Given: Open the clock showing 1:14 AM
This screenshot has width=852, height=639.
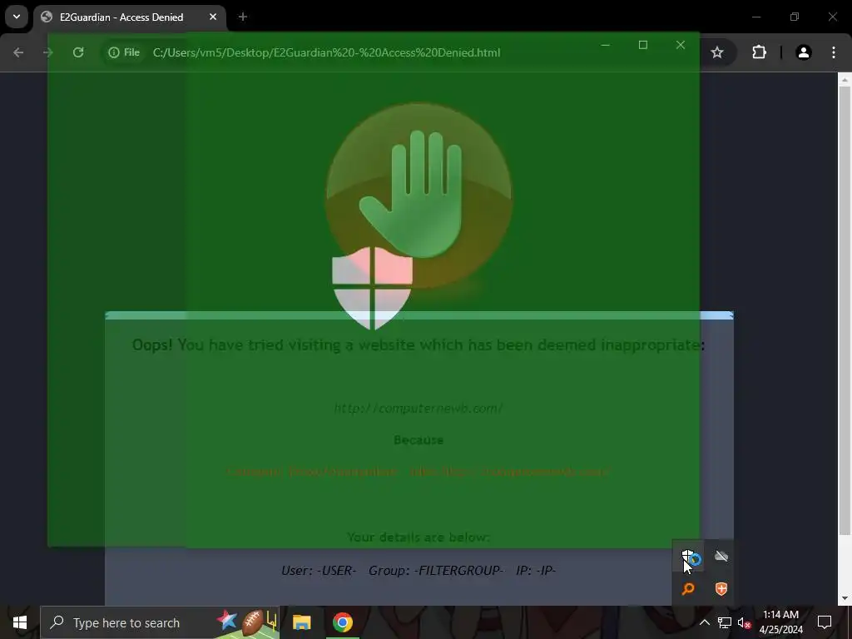Looking at the screenshot, I should 780,622.
